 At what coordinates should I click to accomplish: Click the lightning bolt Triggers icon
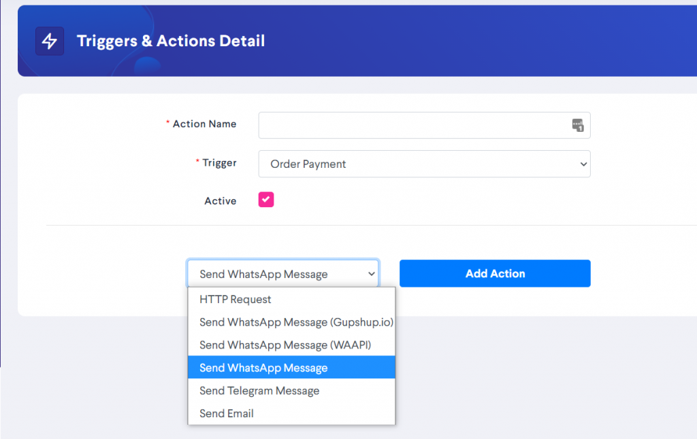tap(49, 41)
